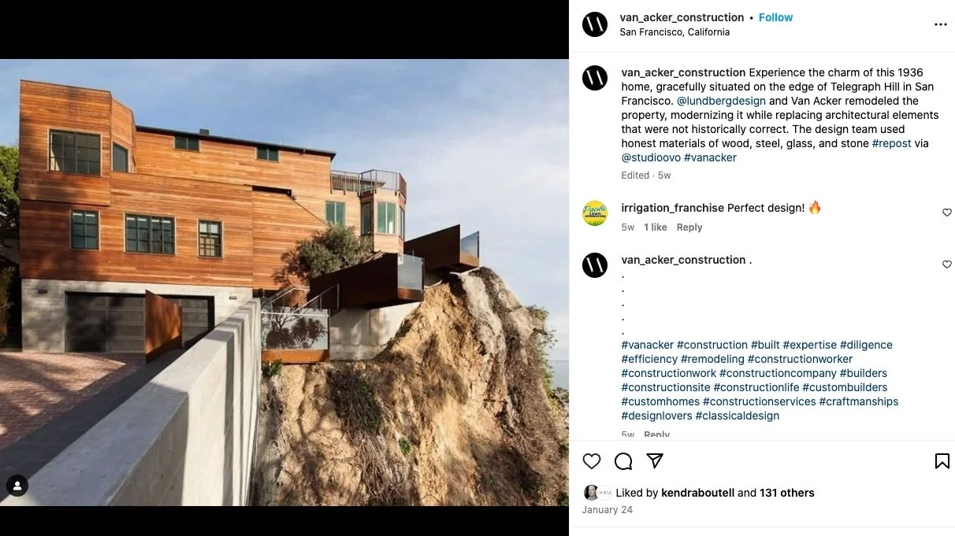Open #repost hashtag
Screen dimensions: 955x536
(891, 143)
